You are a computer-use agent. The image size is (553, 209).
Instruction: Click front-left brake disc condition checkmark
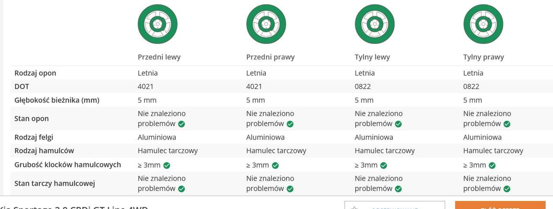181,189
